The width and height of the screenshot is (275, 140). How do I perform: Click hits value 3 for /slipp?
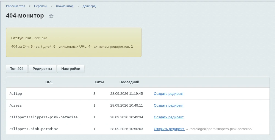click(x=94, y=94)
